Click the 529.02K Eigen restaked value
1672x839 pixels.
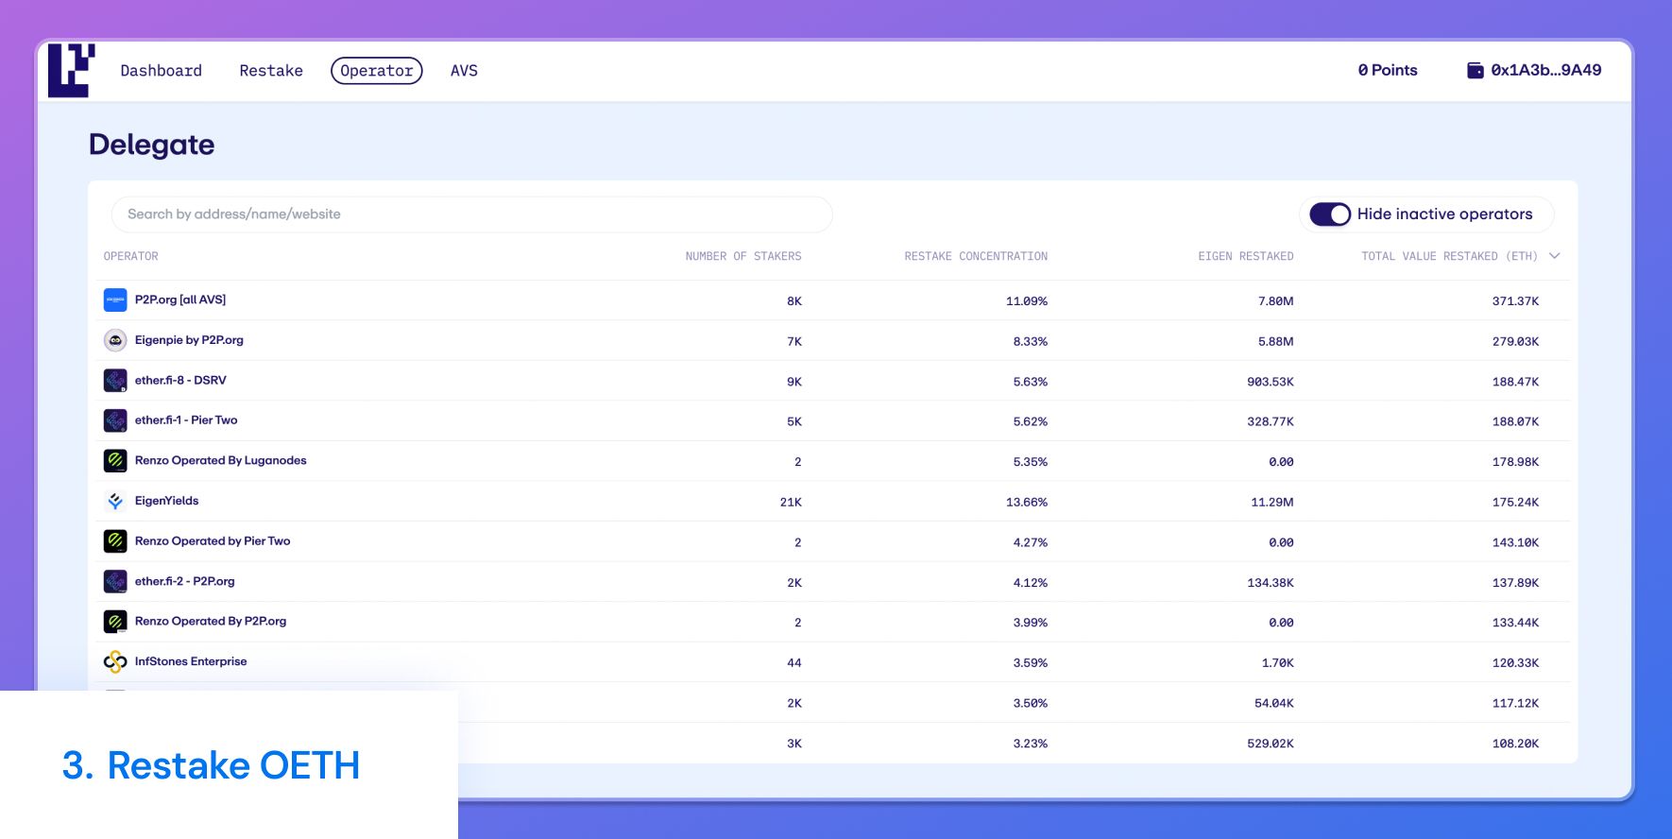click(1271, 744)
